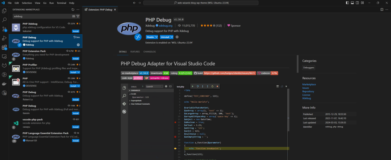The height and width of the screenshot is (160, 391).
Task: Open the File menu
Action: click(10, 3)
